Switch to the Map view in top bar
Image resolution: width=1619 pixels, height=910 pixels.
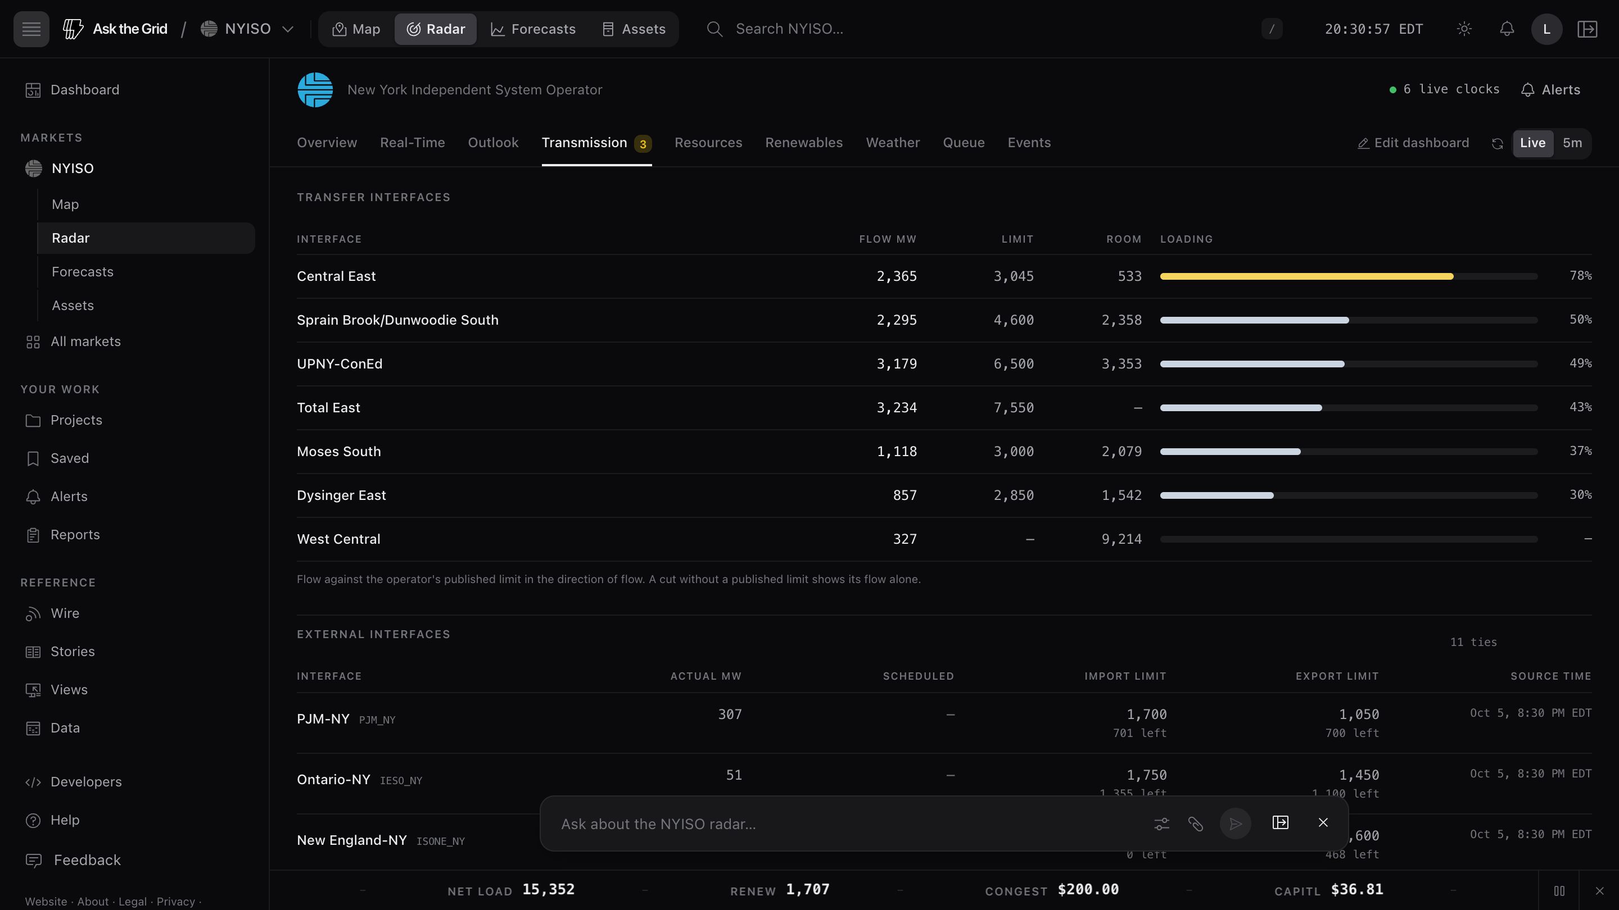pyautogui.click(x=356, y=29)
